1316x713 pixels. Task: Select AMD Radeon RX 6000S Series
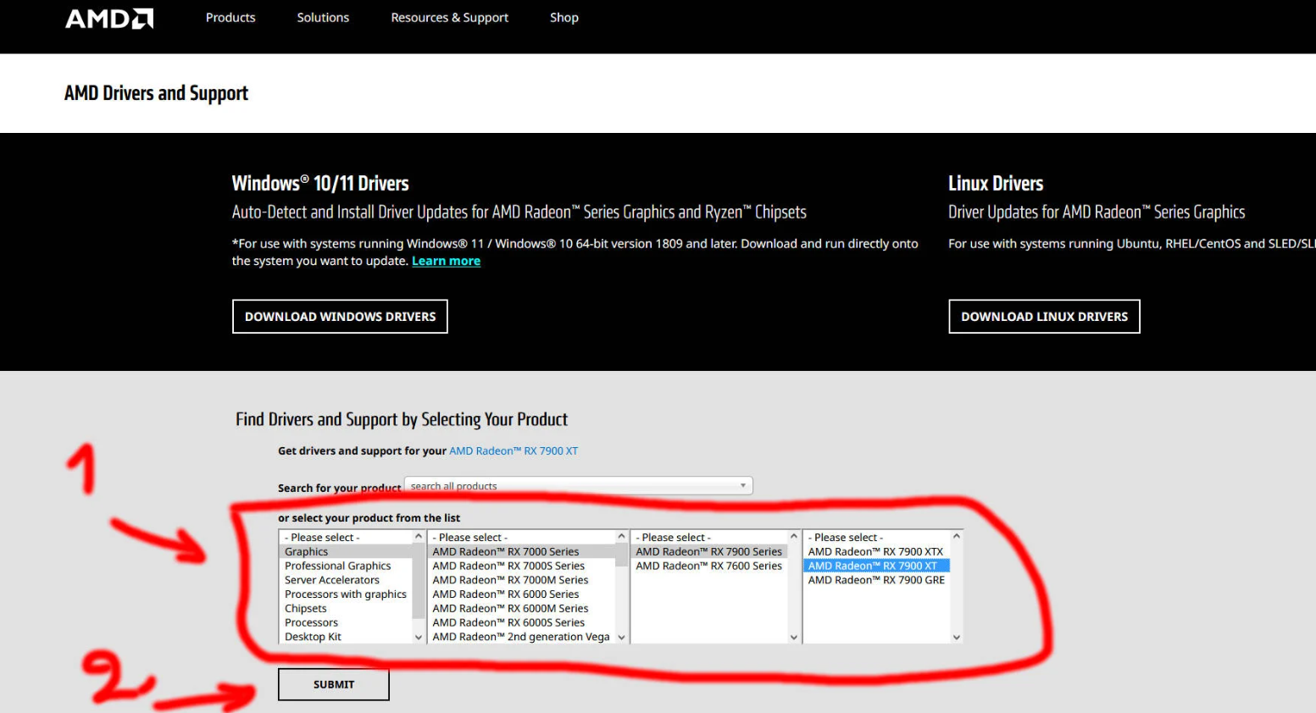522,622
